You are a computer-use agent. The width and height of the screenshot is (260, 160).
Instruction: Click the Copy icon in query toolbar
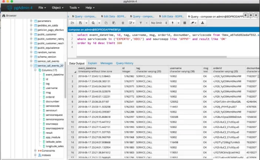click(x=106, y=23)
